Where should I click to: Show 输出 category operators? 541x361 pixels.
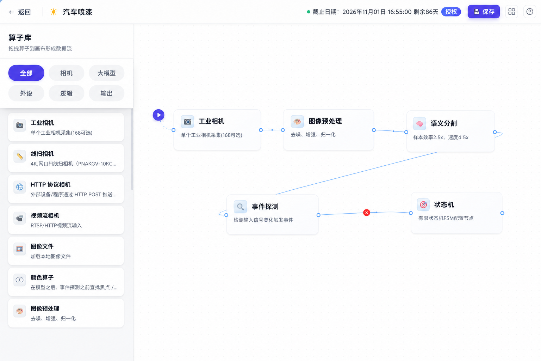107,93
